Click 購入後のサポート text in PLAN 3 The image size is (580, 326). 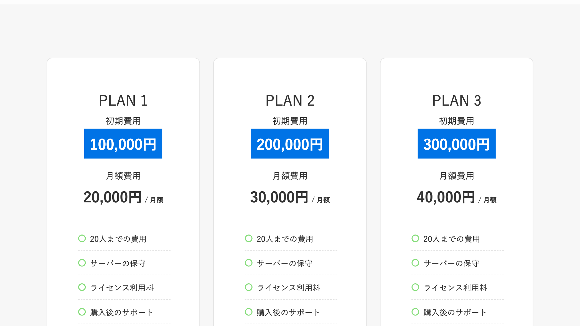point(455,312)
